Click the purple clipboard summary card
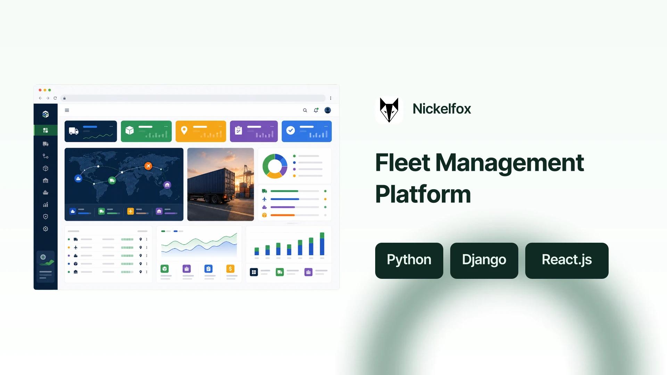 tap(254, 131)
